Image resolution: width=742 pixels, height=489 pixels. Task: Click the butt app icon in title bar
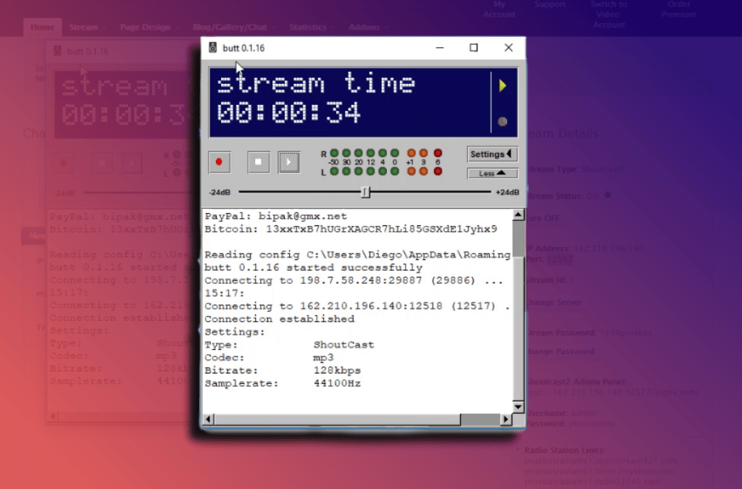click(x=213, y=48)
